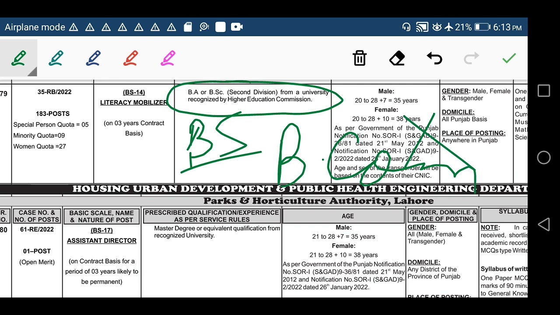
Task: Tap BASIC SCALE, NAME & NATURE OF POST header
Action: pos(101,216)
